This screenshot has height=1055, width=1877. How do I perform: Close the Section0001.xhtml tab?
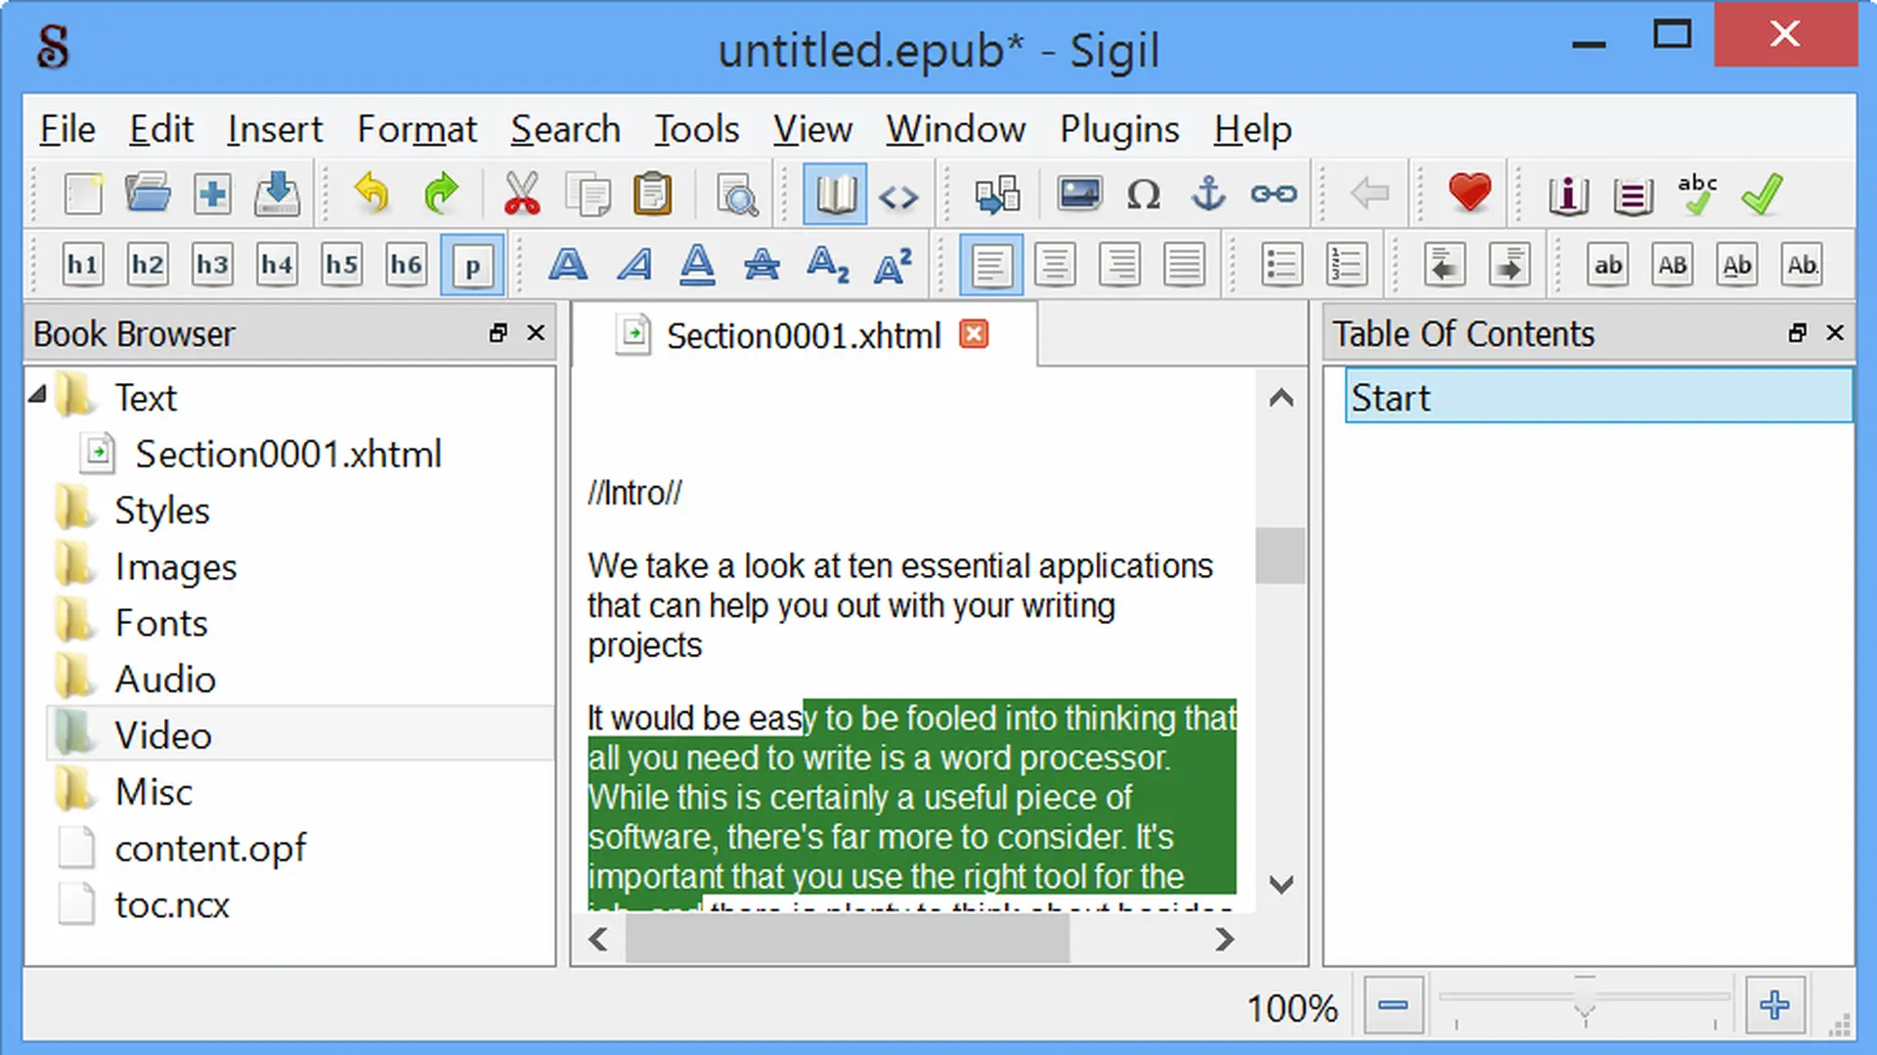point(974,334)
